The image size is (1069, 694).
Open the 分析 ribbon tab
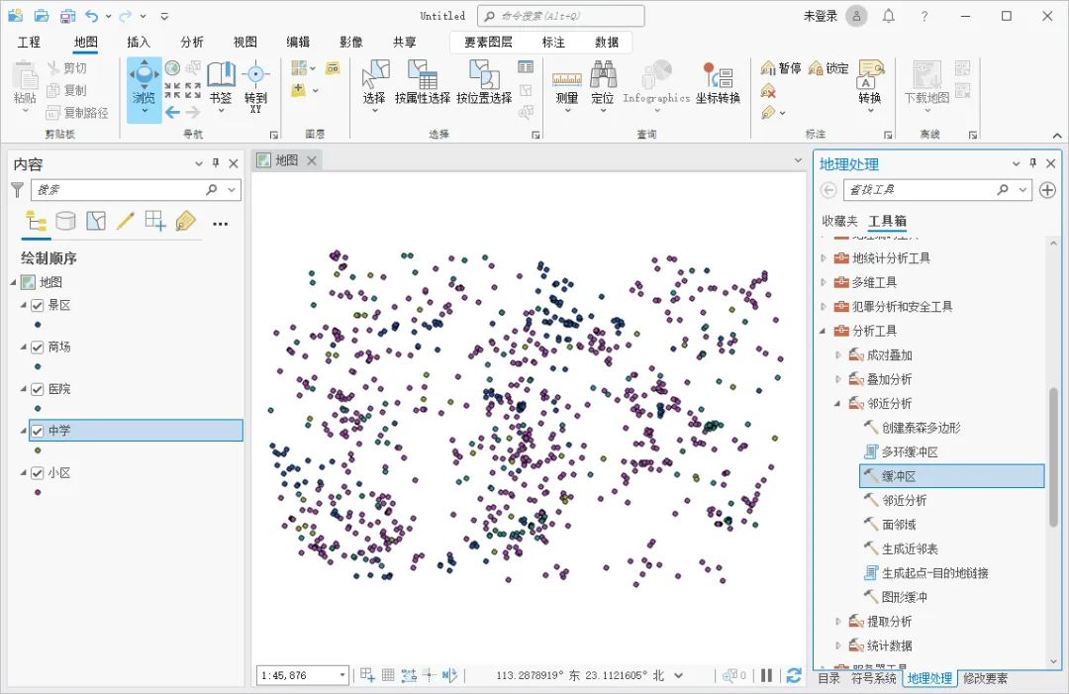click(192, 43)
